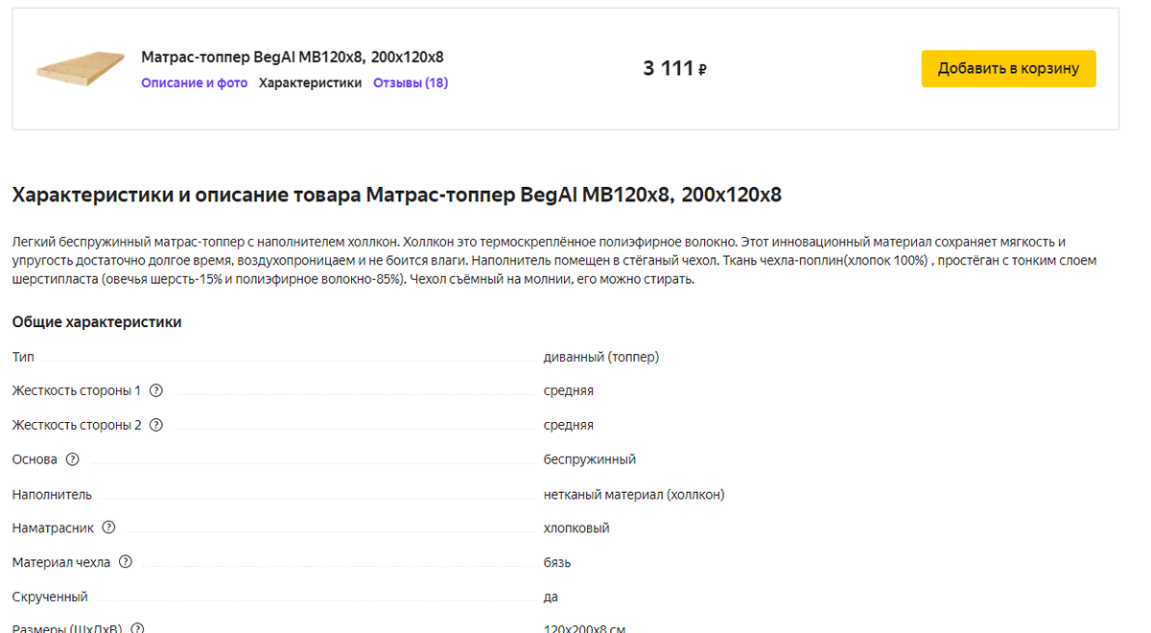Screen dimensions: 1151x633
Task: Click the product description paragraph about холлкон
Action: (554, 261)
